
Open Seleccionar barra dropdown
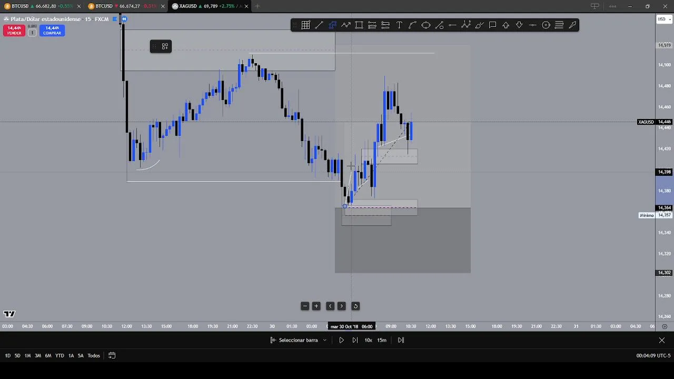[299, 340]
